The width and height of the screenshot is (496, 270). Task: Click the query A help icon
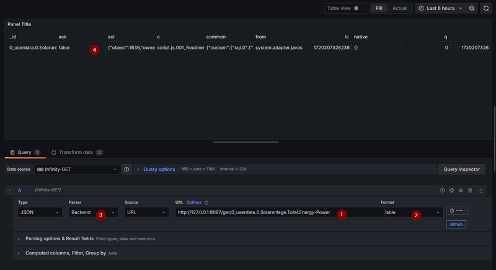point(443,190)
